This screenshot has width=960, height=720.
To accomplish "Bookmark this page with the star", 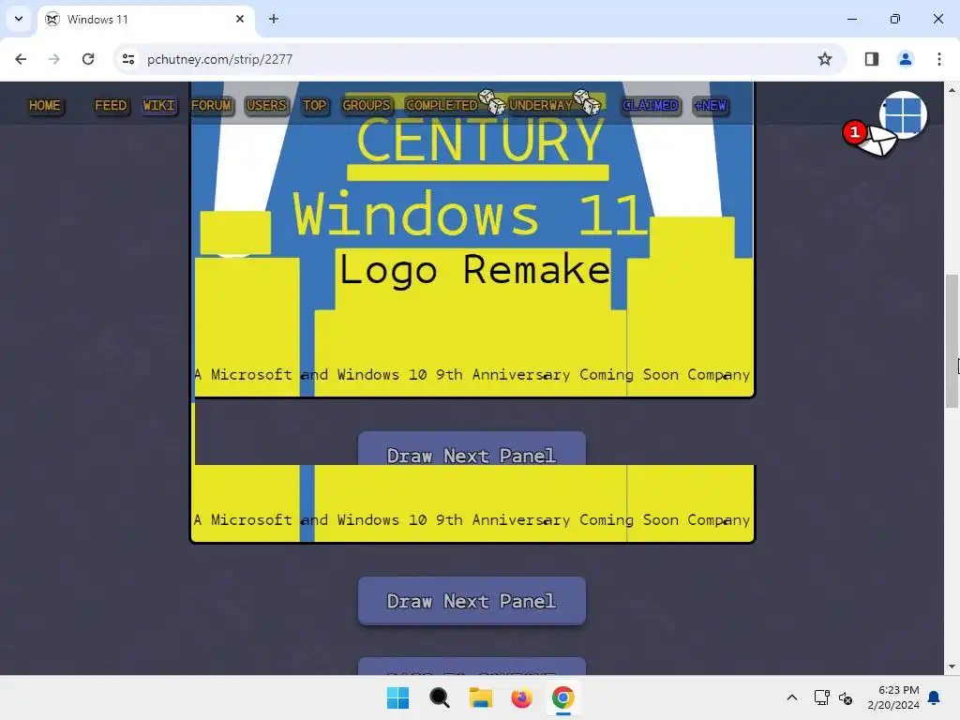I will [825, 59].
